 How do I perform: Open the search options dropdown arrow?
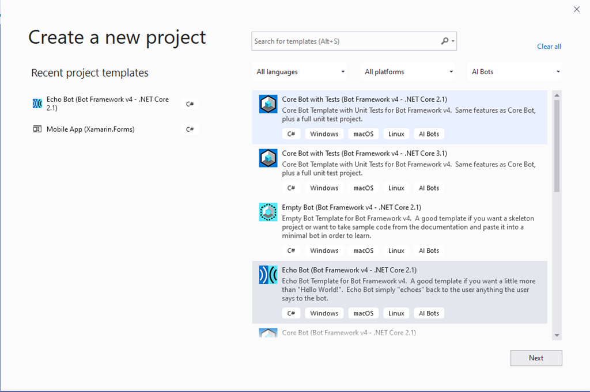453,41
